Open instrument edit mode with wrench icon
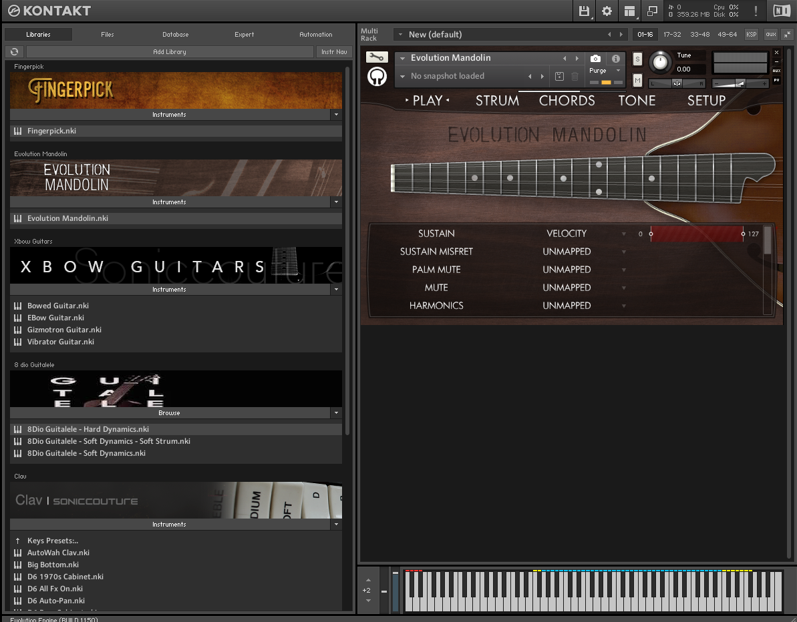Image resolution: width=797 pixels, height=622 pixels. 377,57
